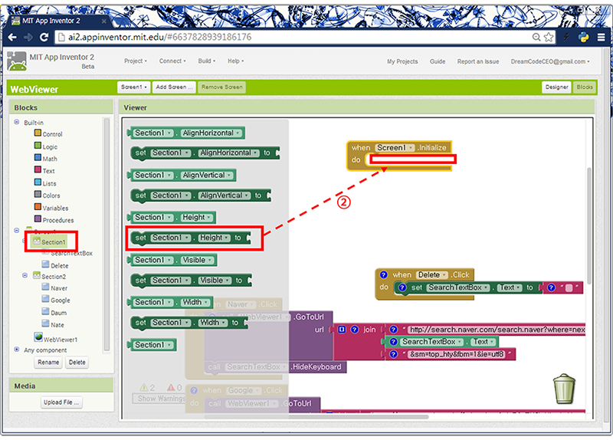Open Height dropdown in set Section1.Height block
Screen dimensions: 613x440
pyautogui.click(x=226, y=238)
